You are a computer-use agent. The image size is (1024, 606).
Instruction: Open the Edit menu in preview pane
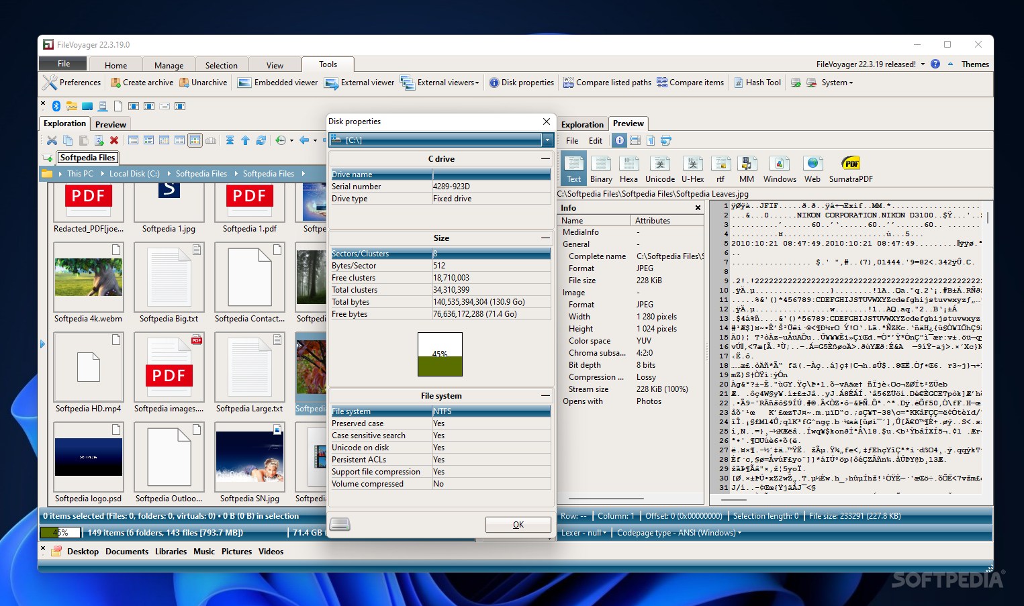[596, 141]
